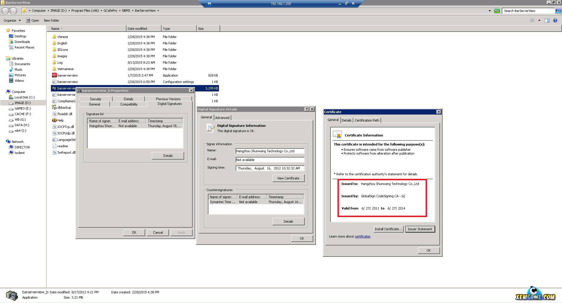562x303 pixels.
Task: Click Install Certificate button
Action: coord(388,229)
